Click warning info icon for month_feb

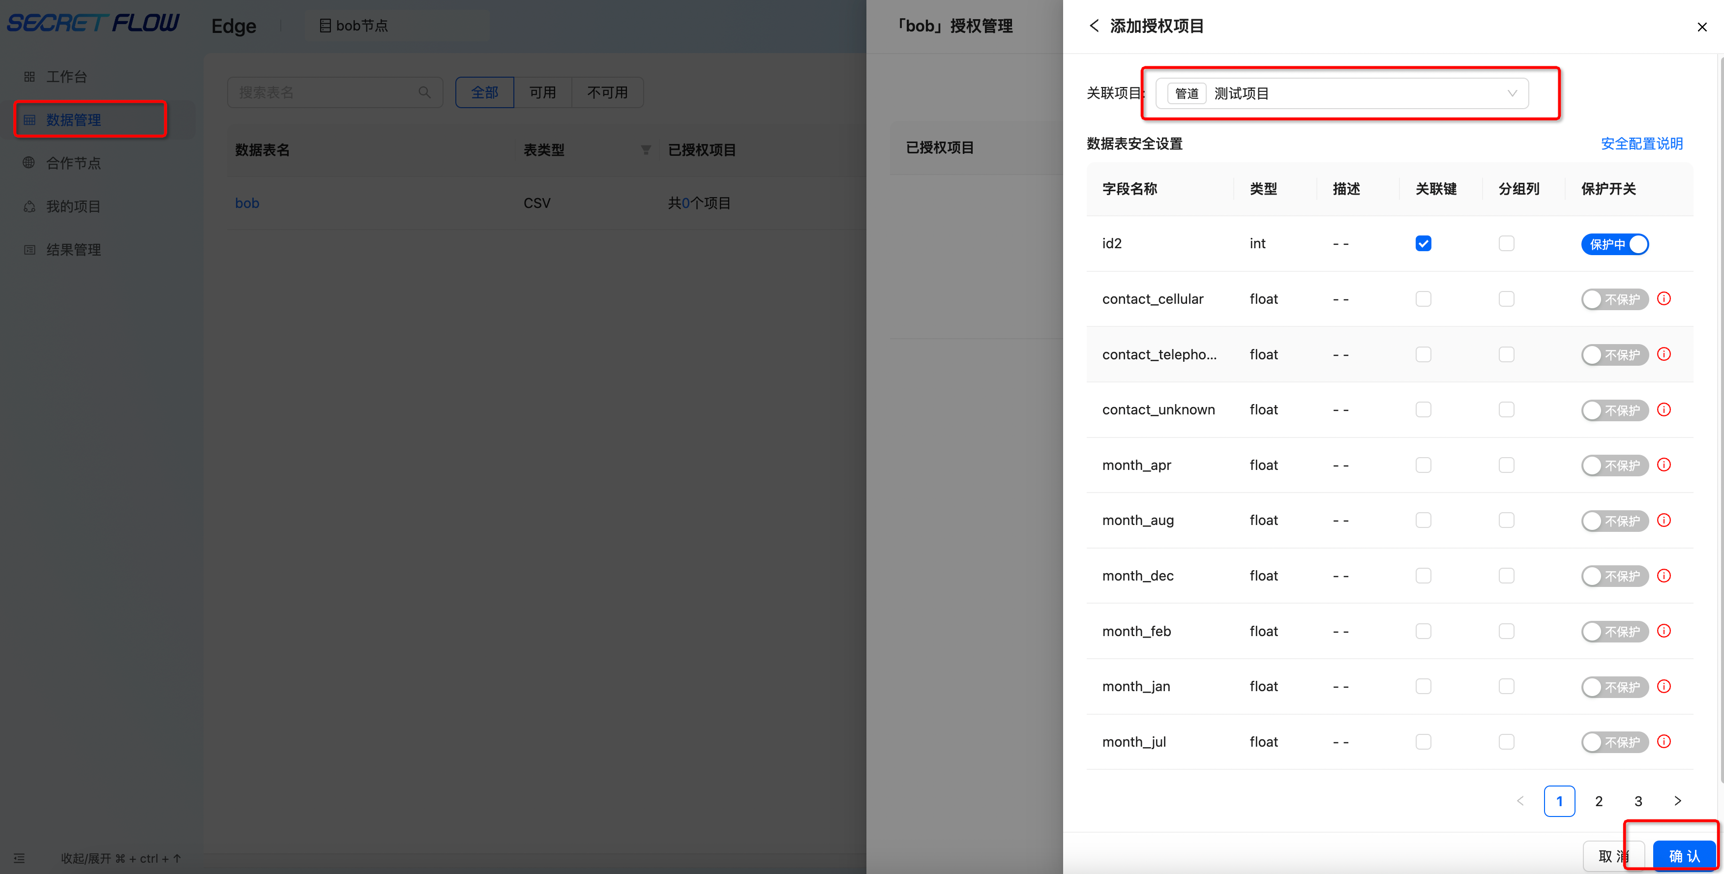(1664, 631)
